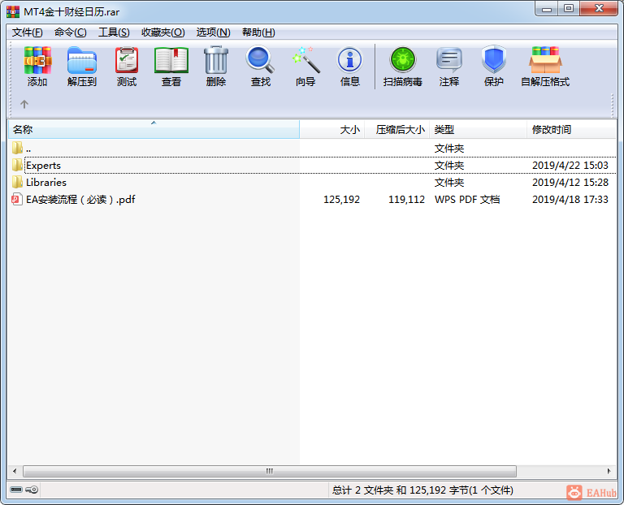The width and height of the screenshot is (624, 505).
Task: Show archive 信息 (Info) icon
Action: pos(350,60)
